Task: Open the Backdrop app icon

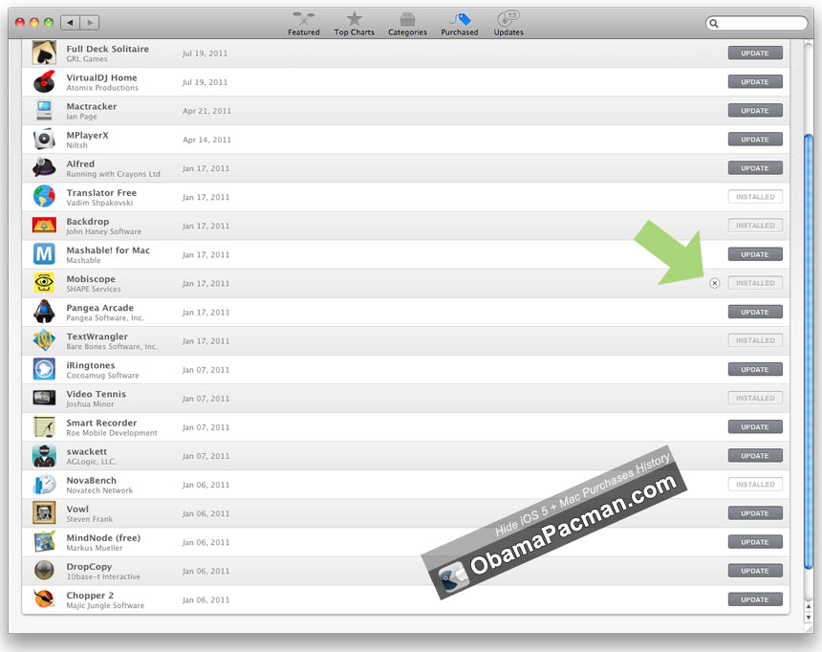Action: pyautogui.click(x=44, y=226)
